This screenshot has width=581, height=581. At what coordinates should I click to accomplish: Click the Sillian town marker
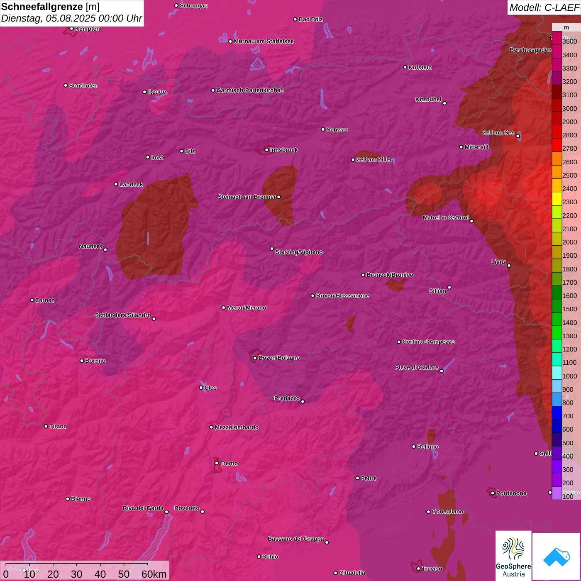click(449, 287)
